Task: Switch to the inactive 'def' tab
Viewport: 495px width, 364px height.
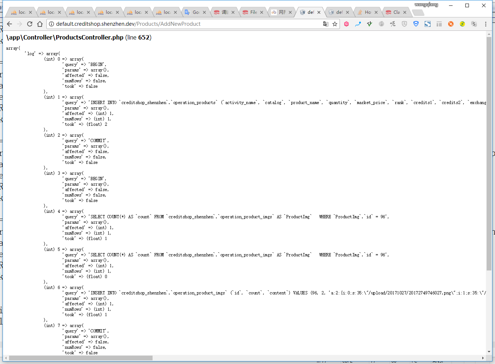Action: coord(339,12)
